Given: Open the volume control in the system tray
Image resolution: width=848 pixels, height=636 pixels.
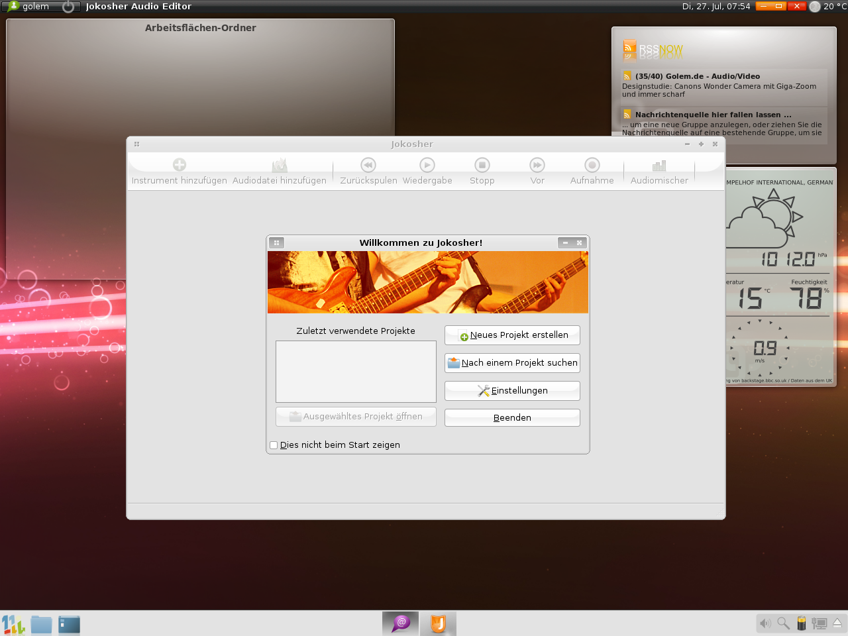Looking at the screenshot, I should pos(765,623).
